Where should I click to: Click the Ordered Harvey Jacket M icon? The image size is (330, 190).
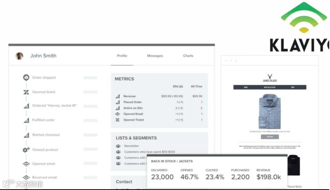[x=26, y=106]
